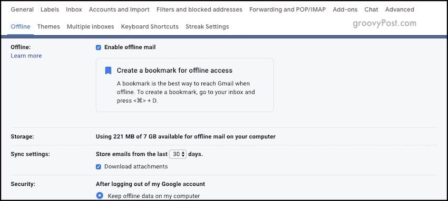This screenshot has height=201, width=448.
Task: Open the days to store dropdown
Action: click(x=178, y=154)
